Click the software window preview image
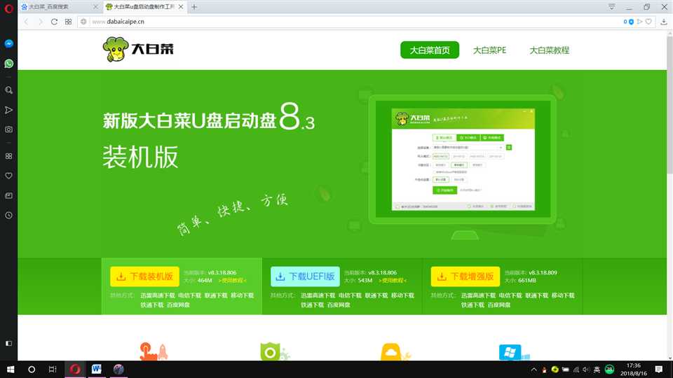The image size is (673, 378). point(463,160)
